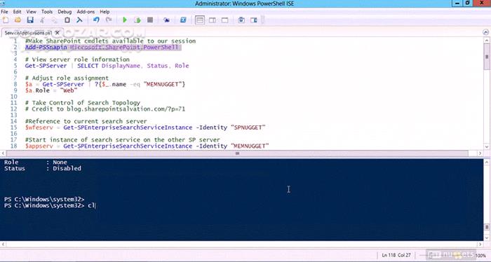Screen dimensions: 491x262
Task: Click the 'Ln 118 Col 27' status indicator
Action: (396, 255)
